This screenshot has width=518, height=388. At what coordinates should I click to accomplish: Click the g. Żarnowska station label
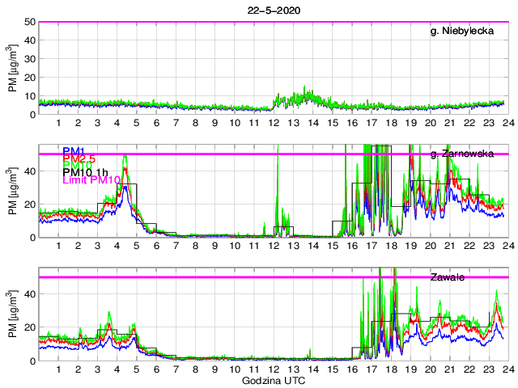click(x=461, y=154)
